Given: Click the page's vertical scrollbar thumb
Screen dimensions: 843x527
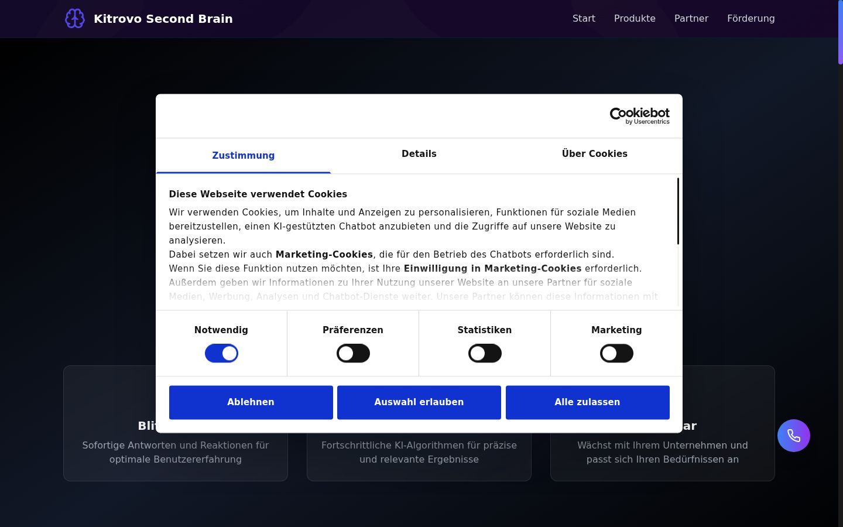Looking at the screenshot, I should (x=841, y=32).
